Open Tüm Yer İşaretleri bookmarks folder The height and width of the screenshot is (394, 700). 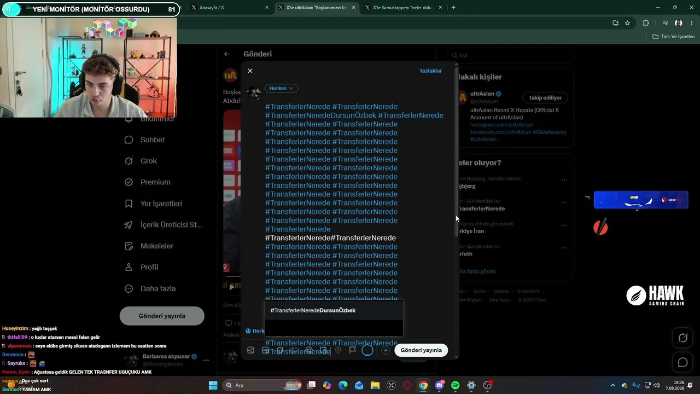pos(674,37)
